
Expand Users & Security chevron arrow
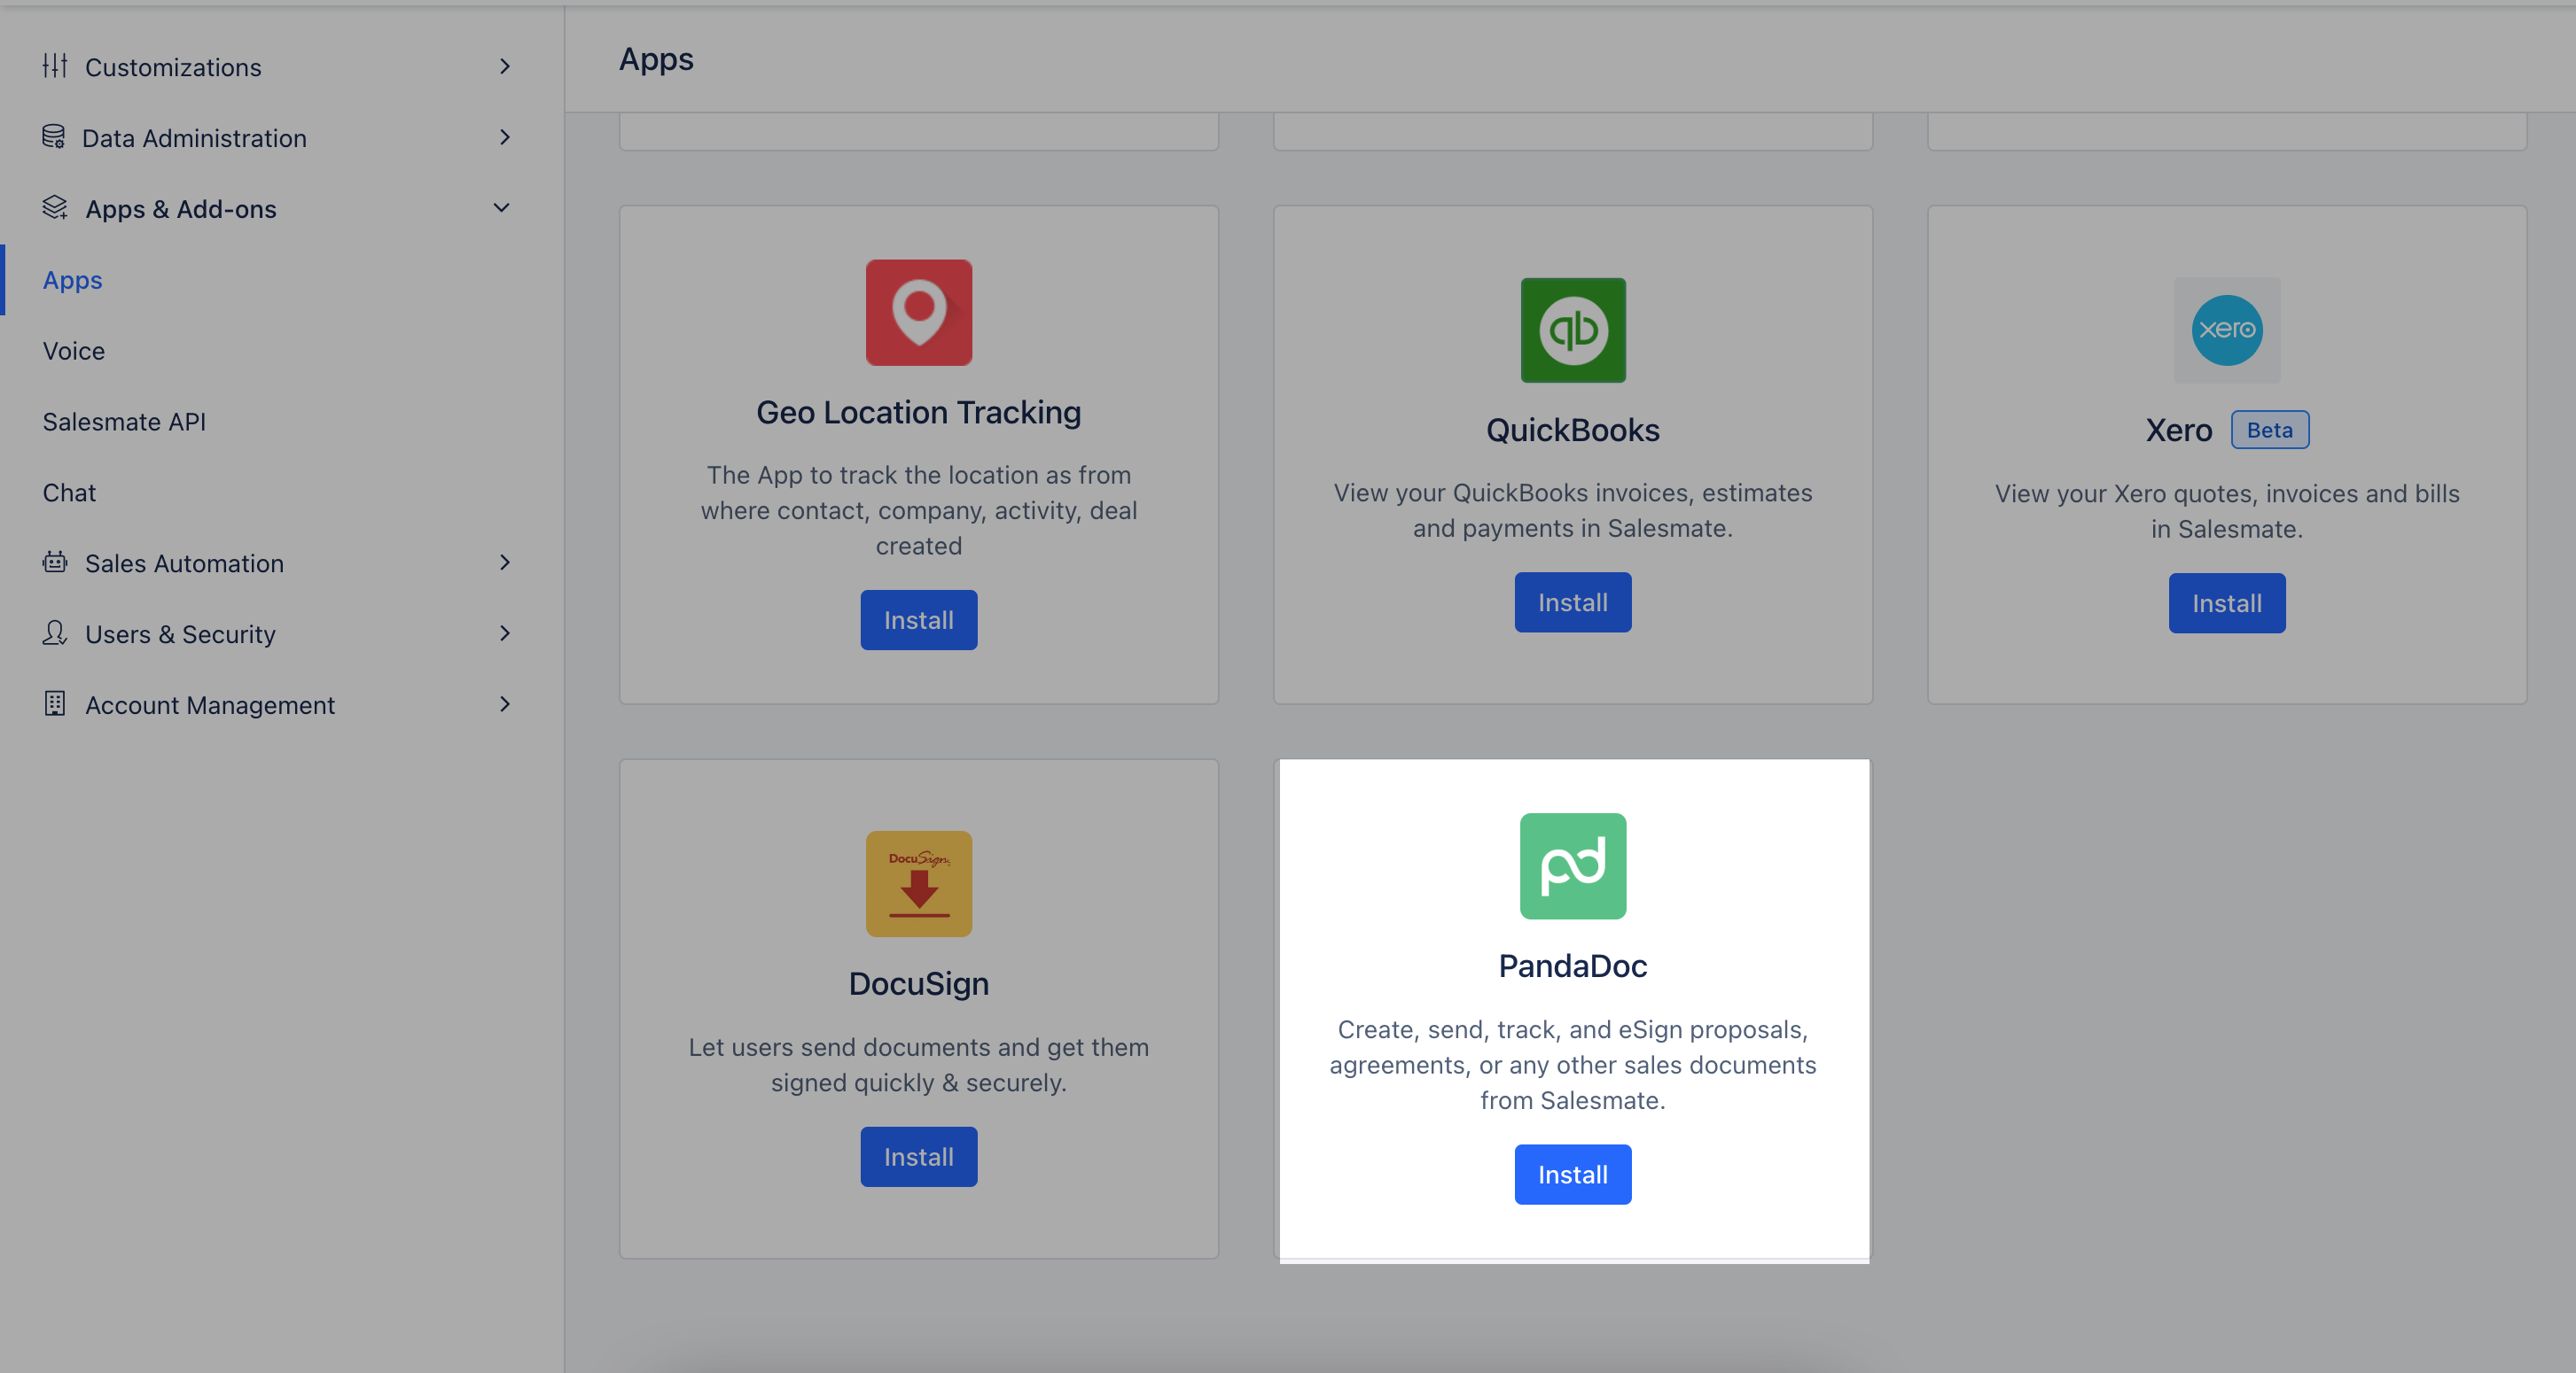[504, 633]
